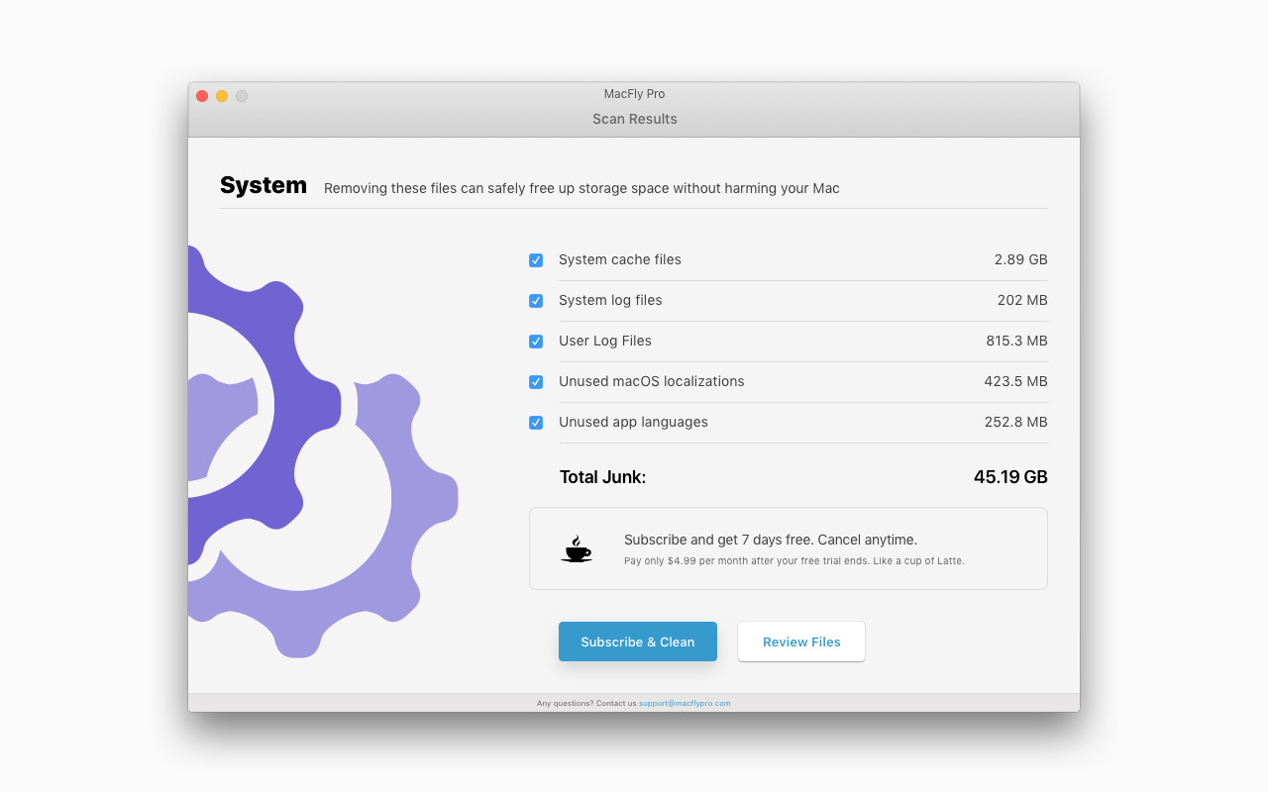The height and width of the screenshot is (792, 1268).
Task: Click the light purple gear graphic
Action: click(406, 554)
